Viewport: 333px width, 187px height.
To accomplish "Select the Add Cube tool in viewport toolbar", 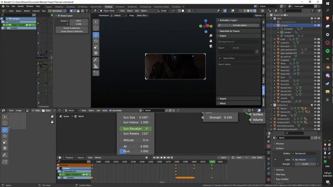I will pos(96,73).
